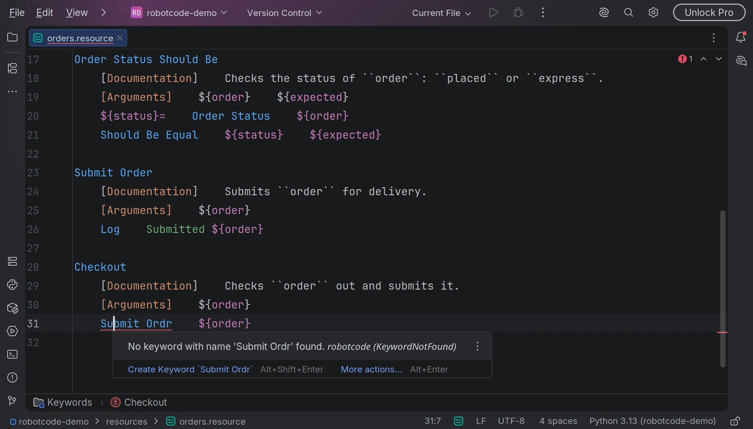Click the RobotCode status bar icon
Screen dimensions: 753x429
[459, 421]
